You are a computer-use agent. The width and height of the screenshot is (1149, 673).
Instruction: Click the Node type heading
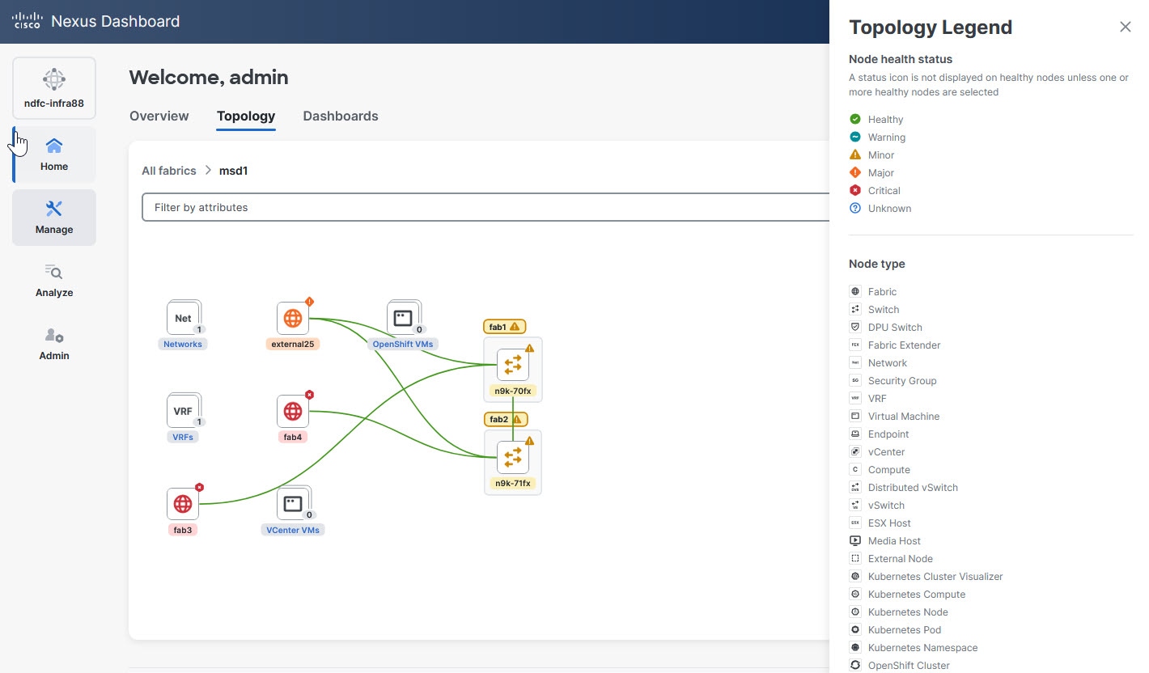pos(877,264)
